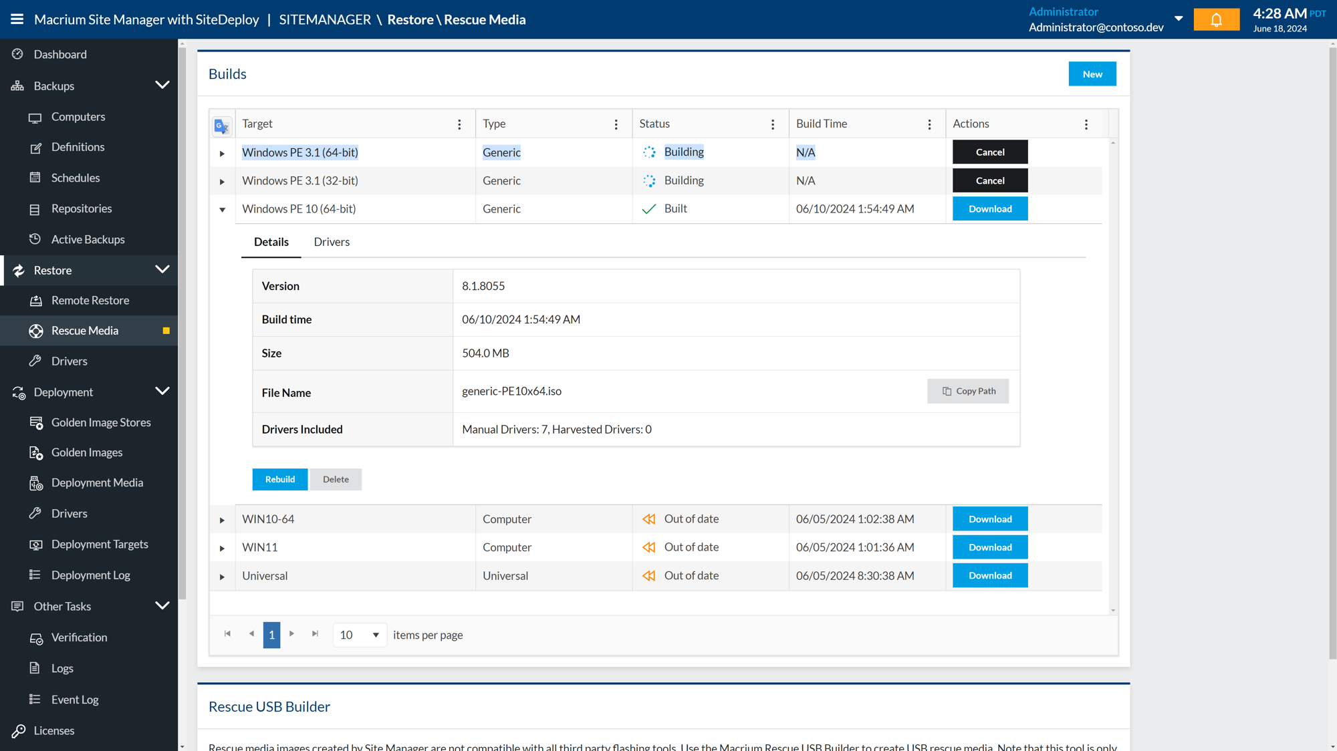1337x751 pixels.
Task: Go to next page of builds
Action: click(291, 633)
